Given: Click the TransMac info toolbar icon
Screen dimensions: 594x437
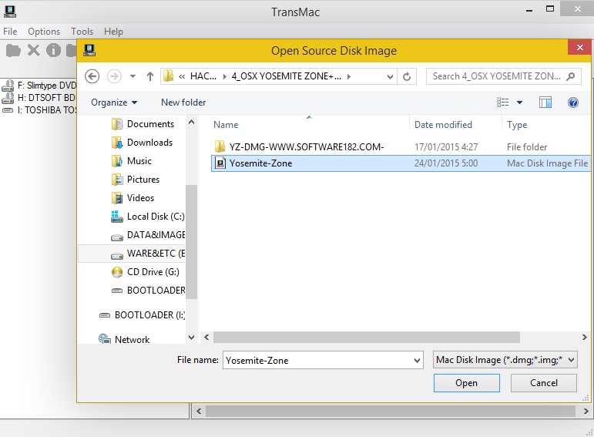Looking at the screenshot, I should [x=53, y=50].
